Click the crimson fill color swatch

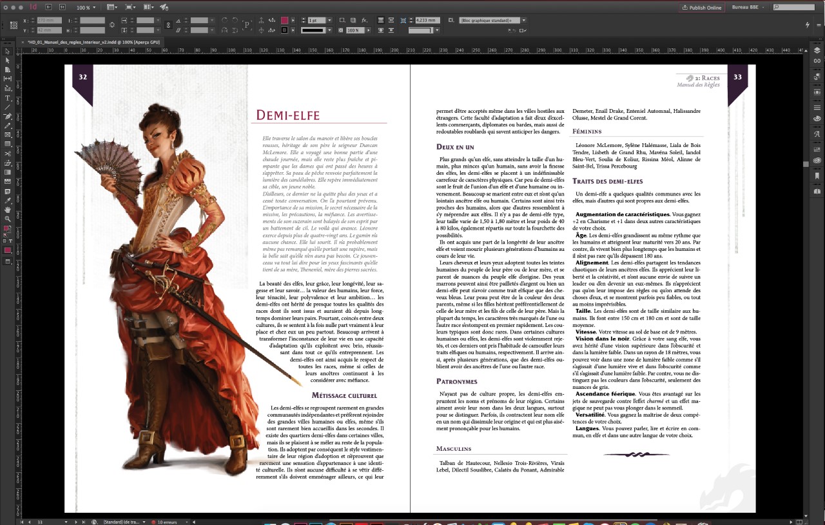pos(285,21)
